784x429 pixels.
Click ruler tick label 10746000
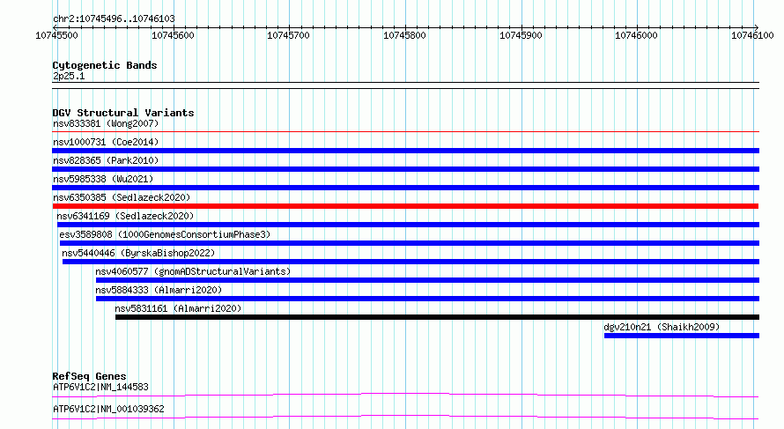click(x=637, y=35)
